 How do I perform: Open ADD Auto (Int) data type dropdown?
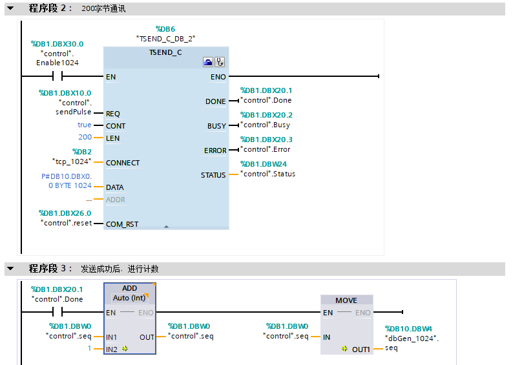pyautogui.click(x=130, y=298)
